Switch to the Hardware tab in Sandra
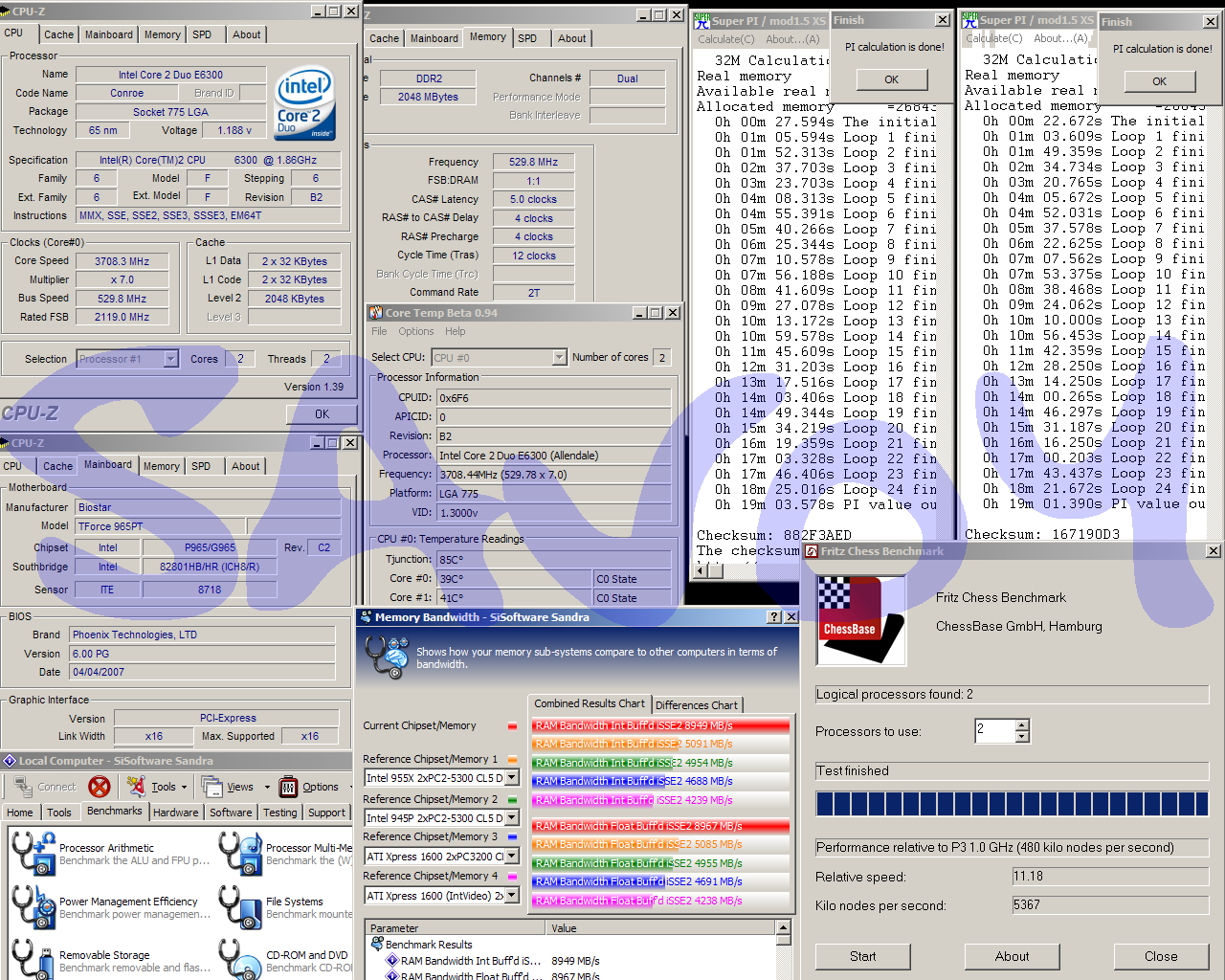Screen dimensions: 1225x980 pos(176,813)
